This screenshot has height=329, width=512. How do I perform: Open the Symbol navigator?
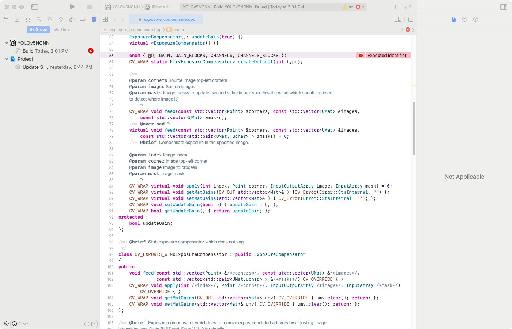pos(28,19)
